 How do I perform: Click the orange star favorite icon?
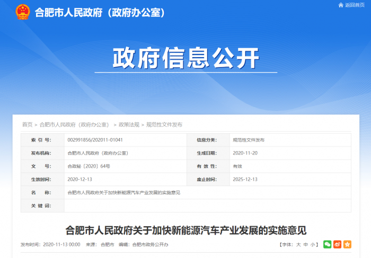point(347,244)
